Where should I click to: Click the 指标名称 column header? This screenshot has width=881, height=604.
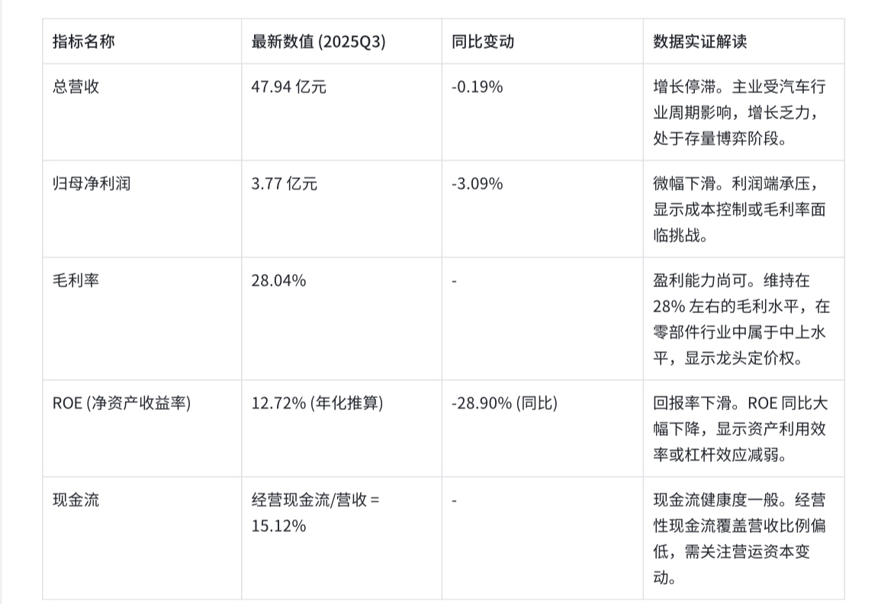[x=84, y=42]
